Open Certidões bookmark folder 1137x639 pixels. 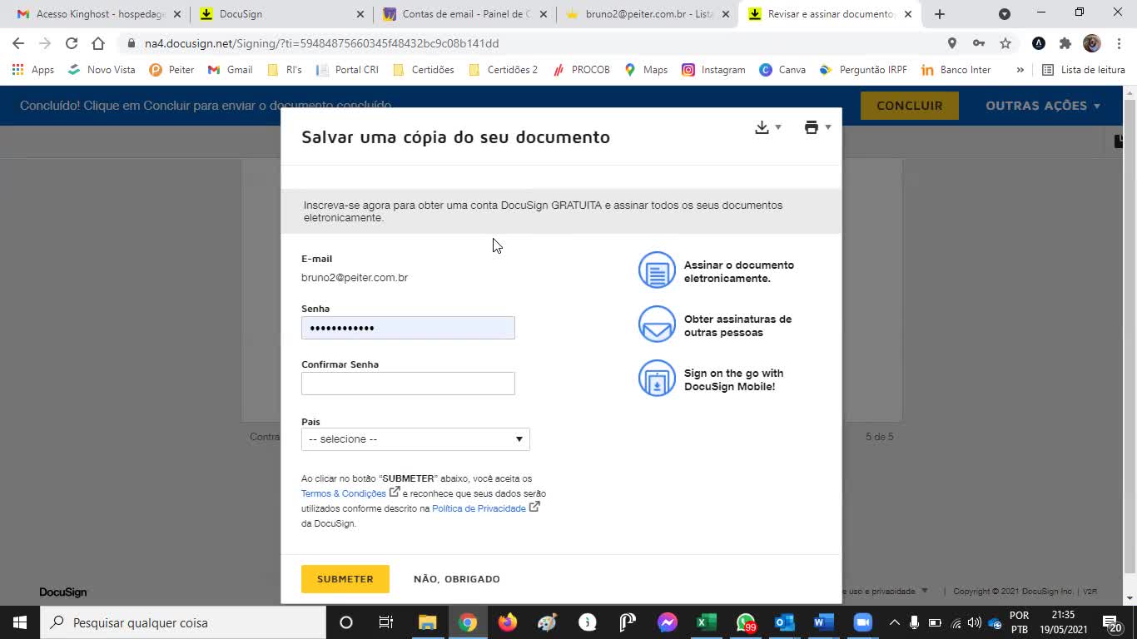(x=423, y=70)
